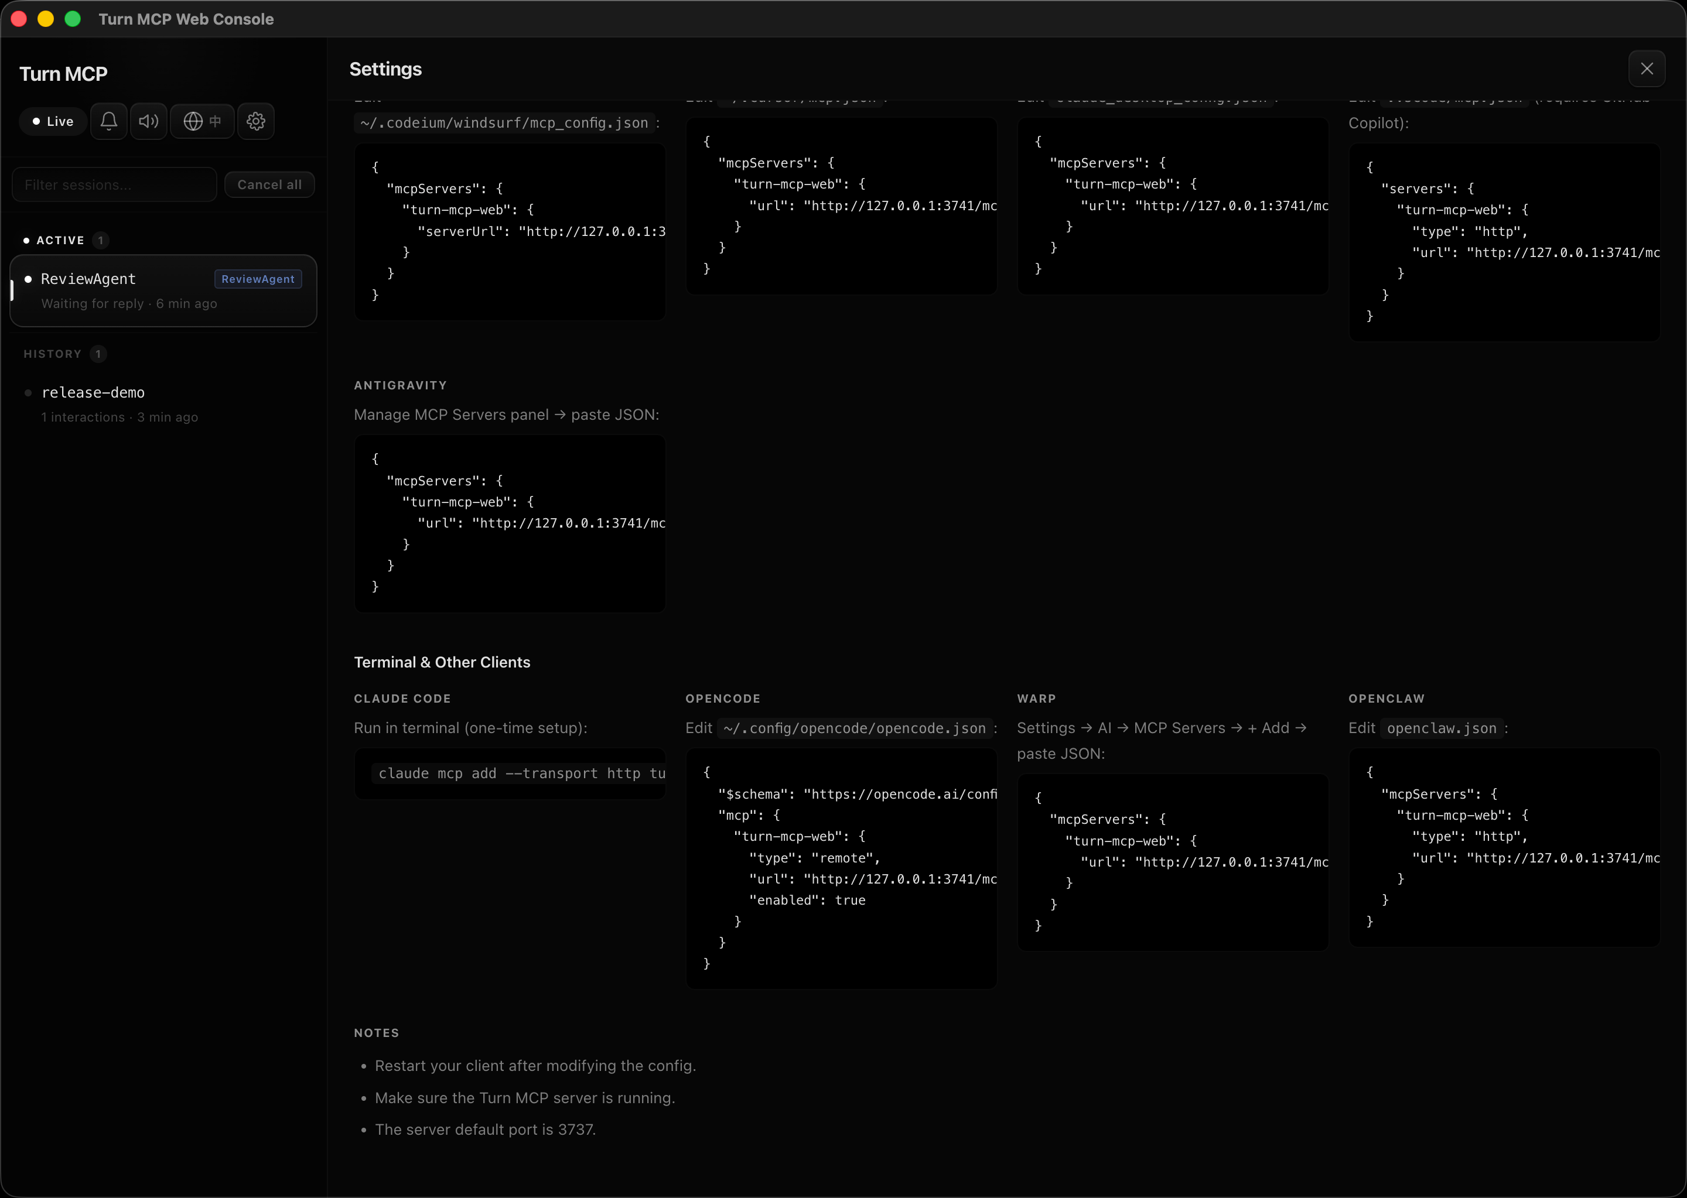Viewport: 1687px width, 1198px height.
Task: Click the macOS green fullscreen button
Action: [72, 18]
